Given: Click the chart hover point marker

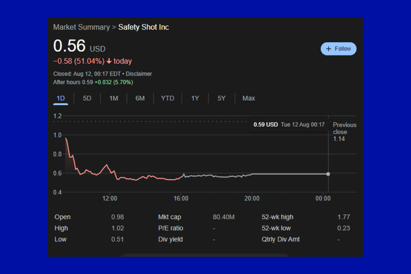Looking at the screenshot, I should 328,174.
